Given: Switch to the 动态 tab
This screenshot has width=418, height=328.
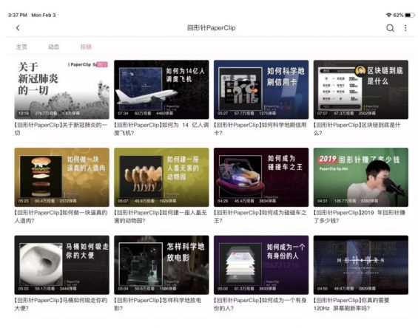Looking at the screenshot, I should click(x=53, y=47).
